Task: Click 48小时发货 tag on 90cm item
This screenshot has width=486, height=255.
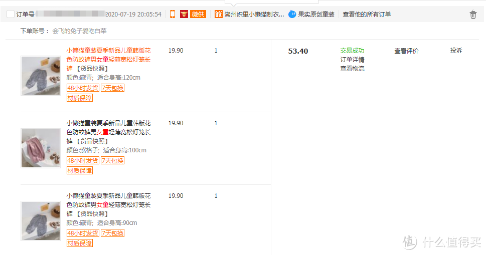Action: (x=83, y=233)
